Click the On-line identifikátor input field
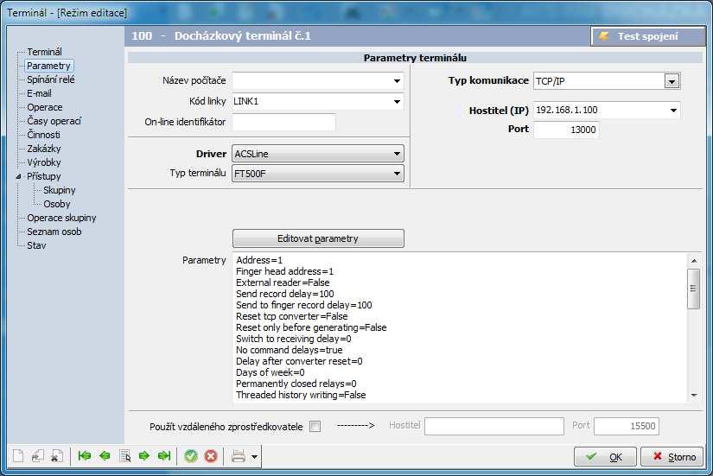713x476 pixels. [283, 122]
